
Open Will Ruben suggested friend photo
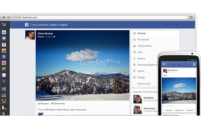[138, 99]
